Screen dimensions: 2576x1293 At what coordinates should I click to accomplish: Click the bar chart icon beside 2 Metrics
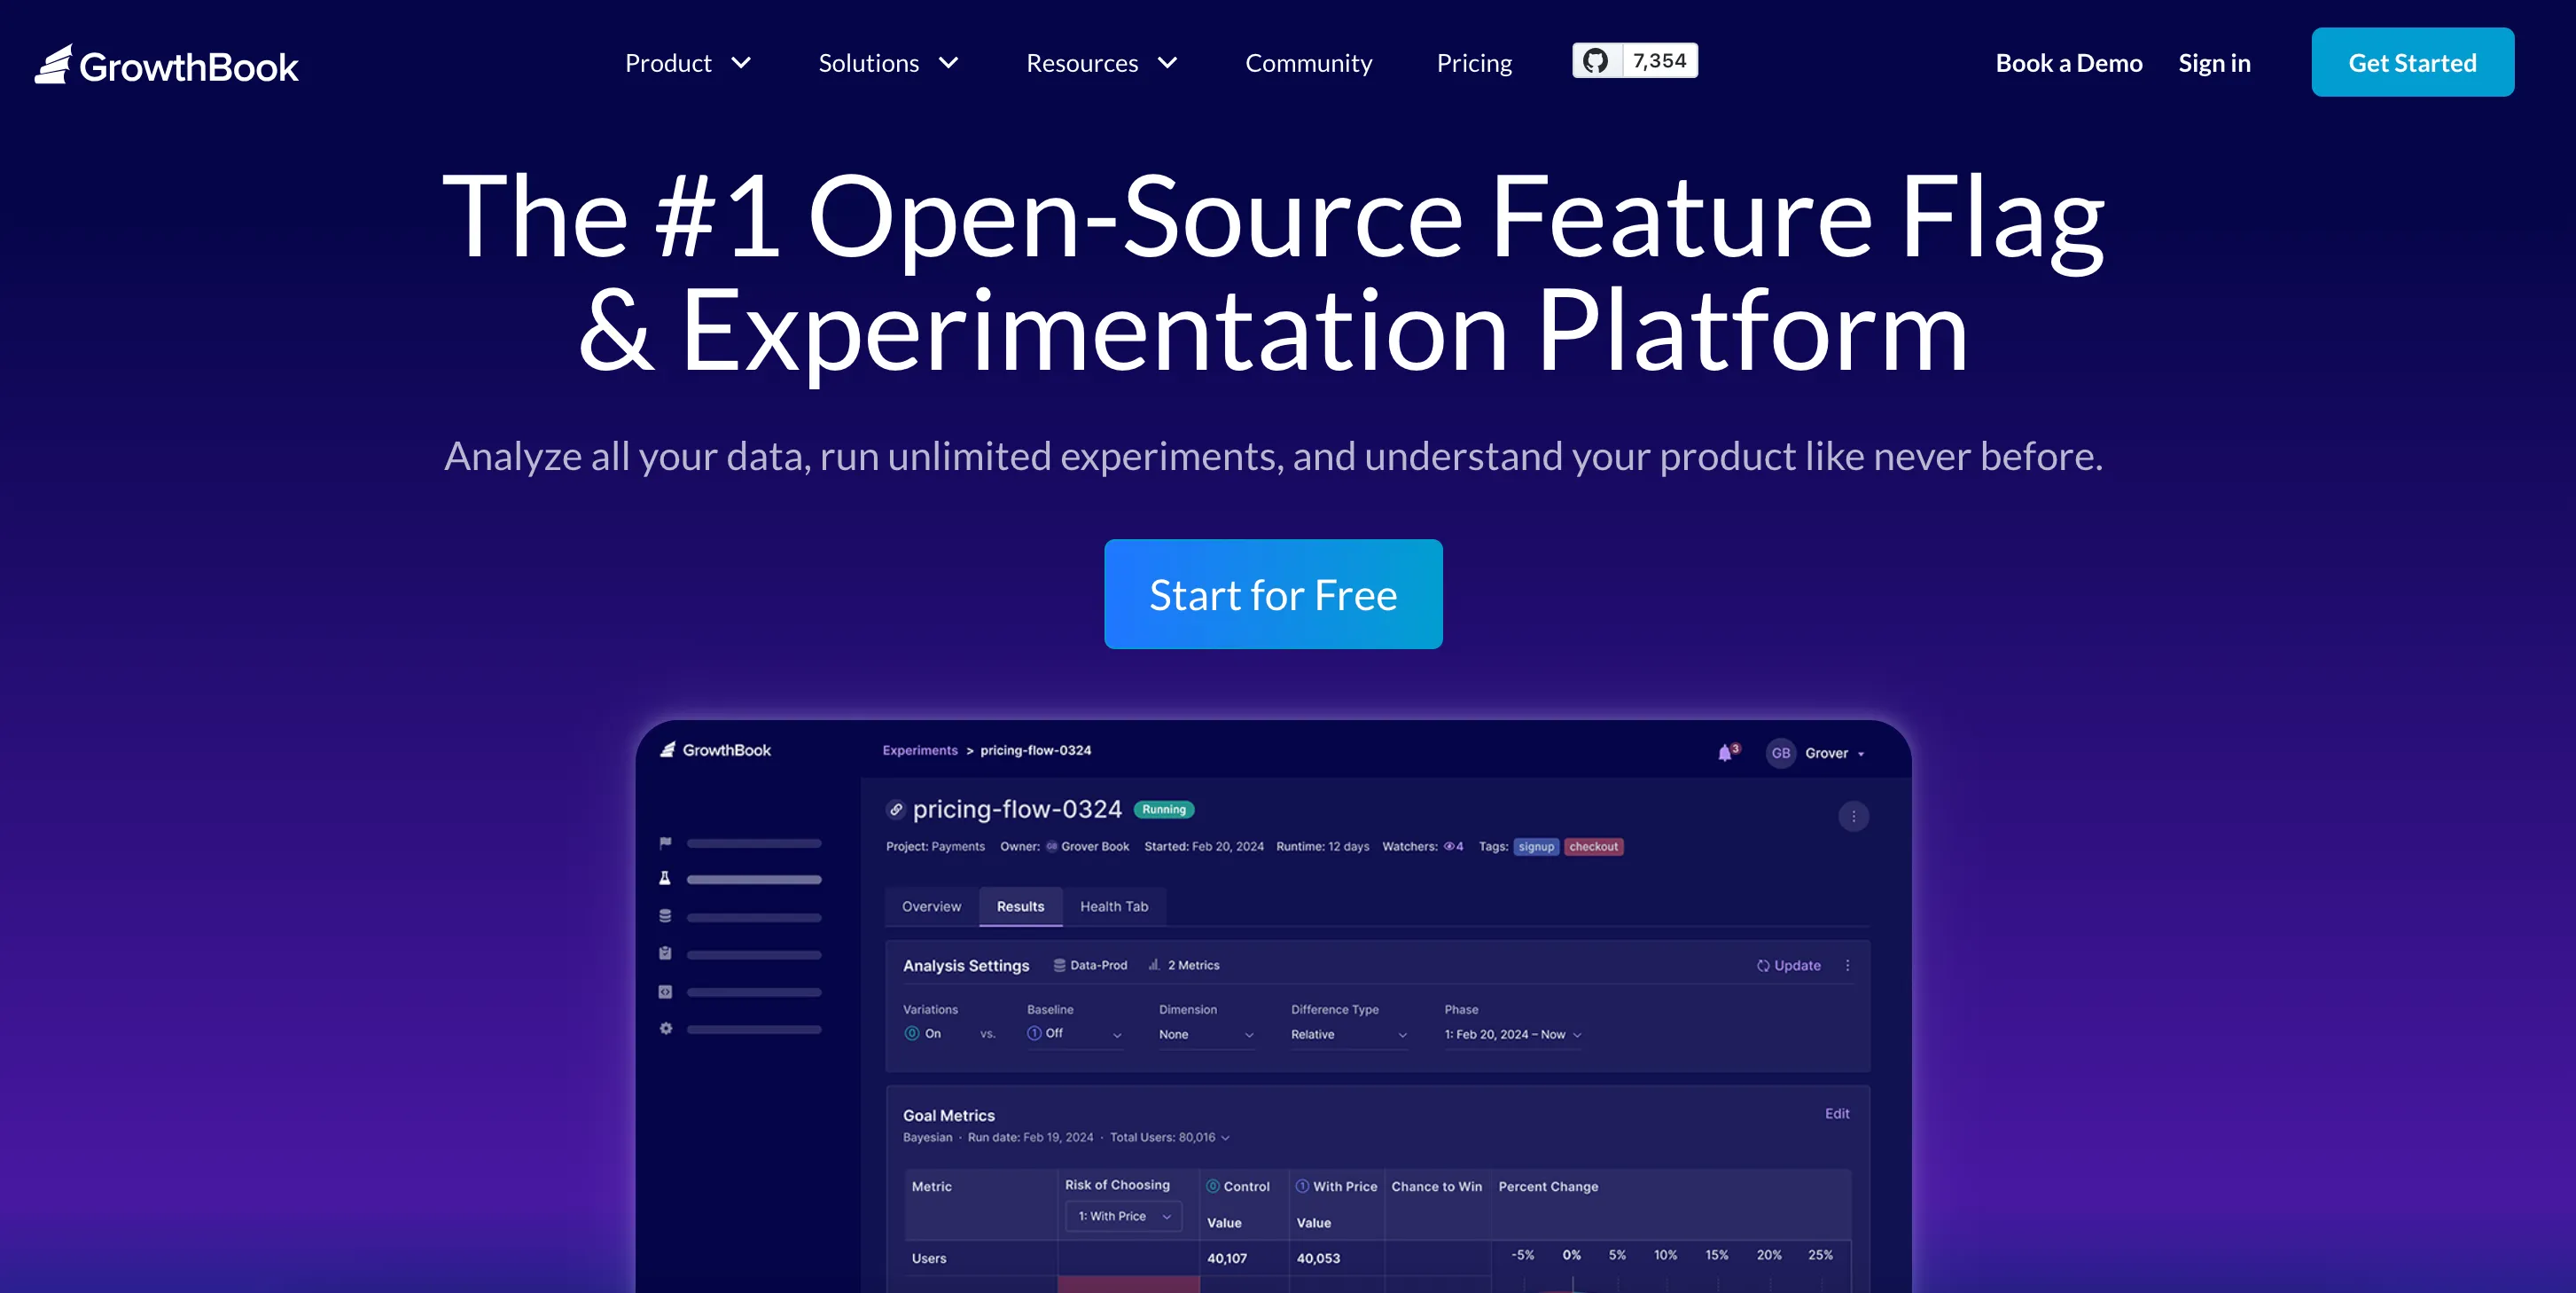pyautogui.click(x=1154, y=965)
